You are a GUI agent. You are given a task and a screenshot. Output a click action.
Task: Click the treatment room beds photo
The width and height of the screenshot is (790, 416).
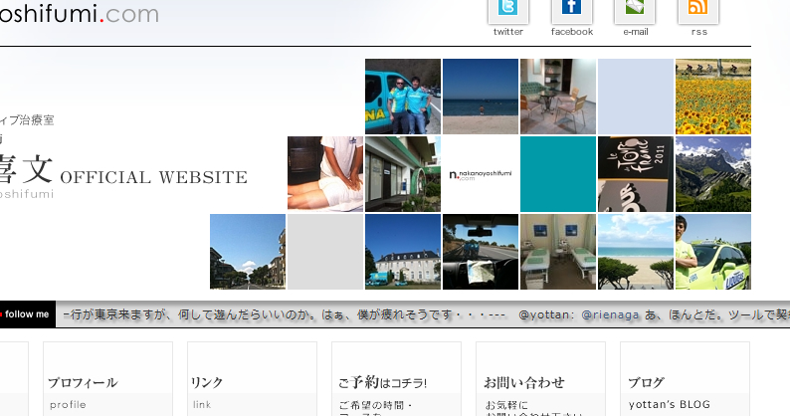coord(557,252)
